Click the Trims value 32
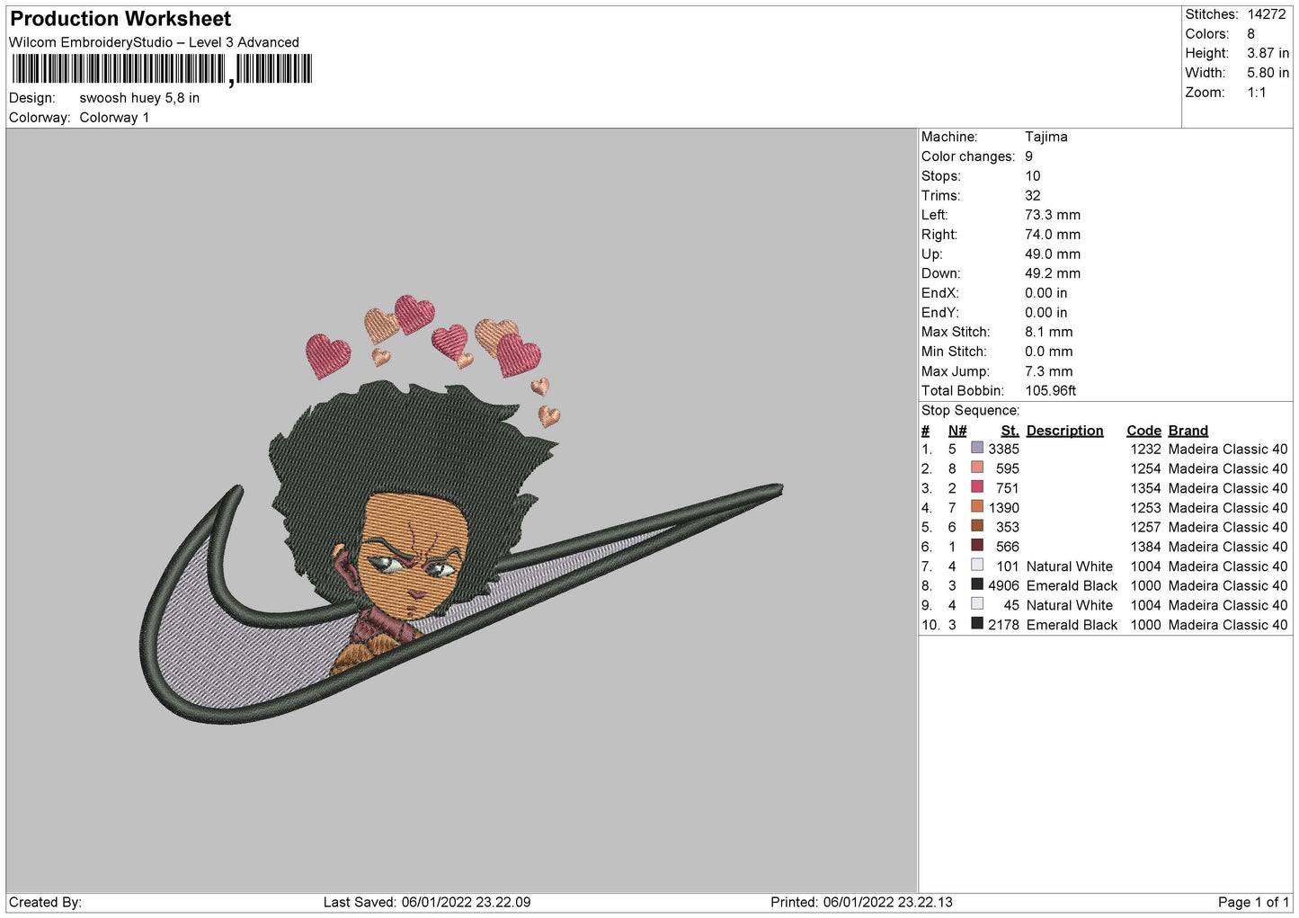This screenshot has width=1299, height=918. point(1033,196)
